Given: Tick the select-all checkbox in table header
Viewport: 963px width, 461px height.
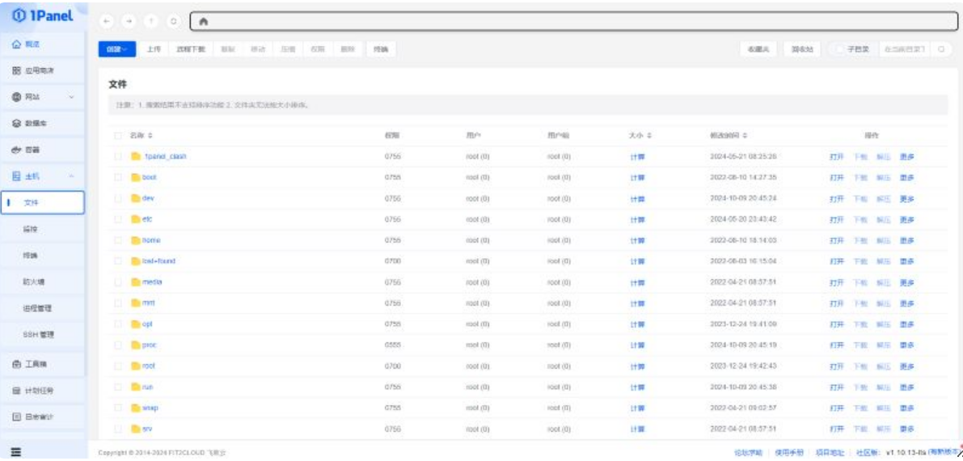Looking at the screenshot, I should [118, 135].
